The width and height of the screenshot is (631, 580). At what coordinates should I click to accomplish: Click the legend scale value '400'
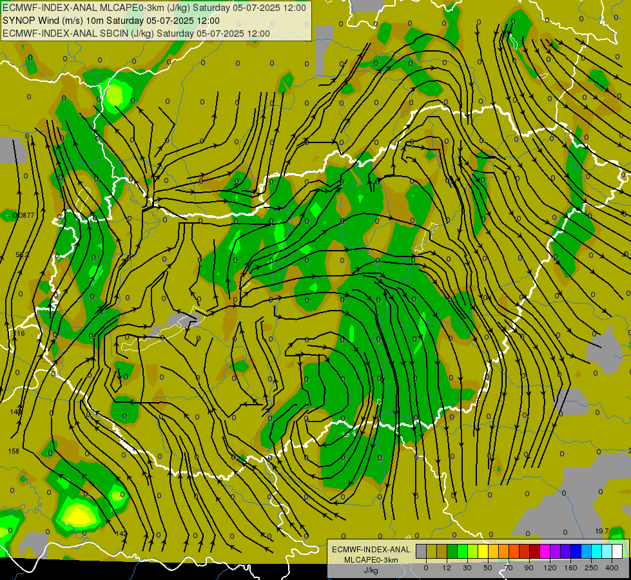(612, 568)
